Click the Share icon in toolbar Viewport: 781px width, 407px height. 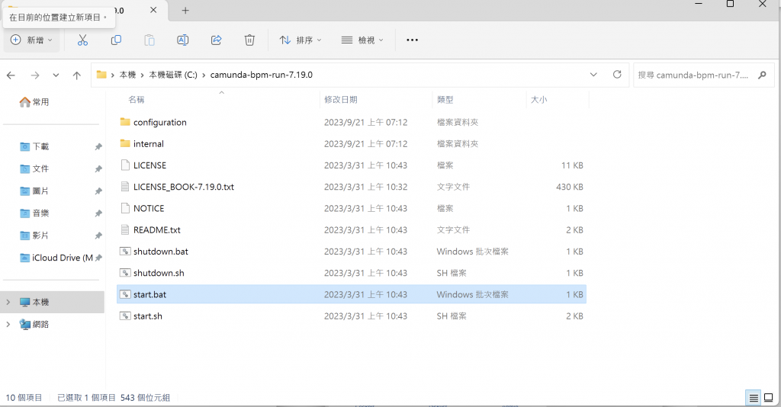tap(216, 40)
